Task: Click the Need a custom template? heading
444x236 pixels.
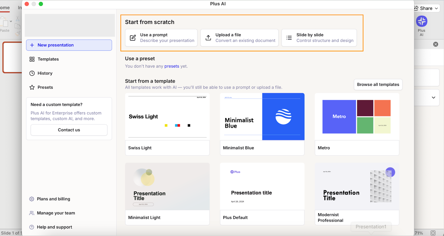Action: point(57,104)
